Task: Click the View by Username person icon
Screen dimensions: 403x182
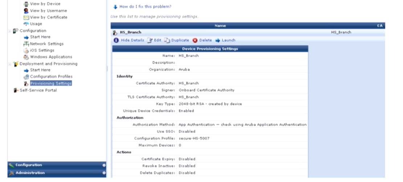Action: (26, 11)
